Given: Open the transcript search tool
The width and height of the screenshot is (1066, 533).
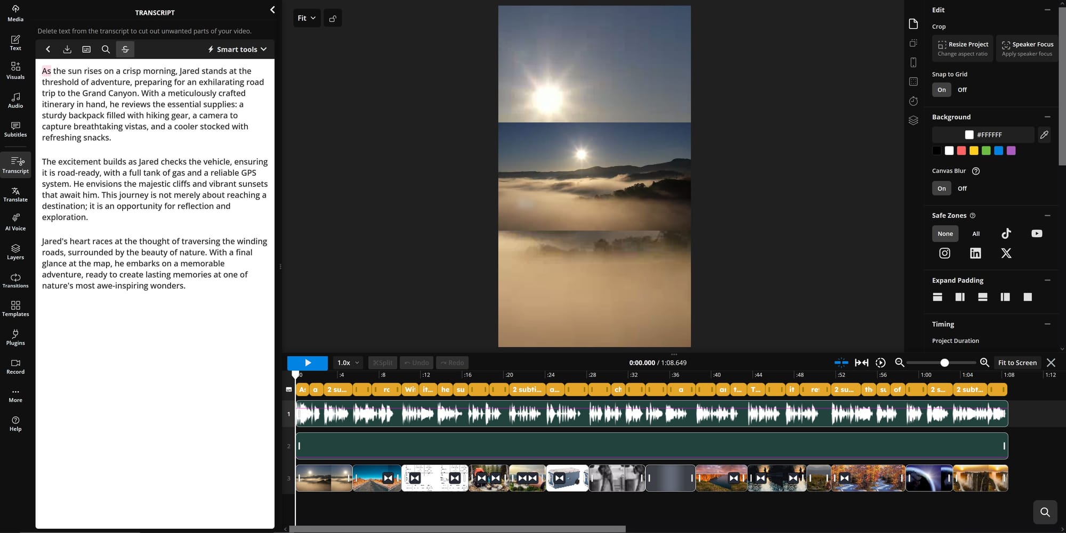Looking at the screenshot, I should pos(106,50).
